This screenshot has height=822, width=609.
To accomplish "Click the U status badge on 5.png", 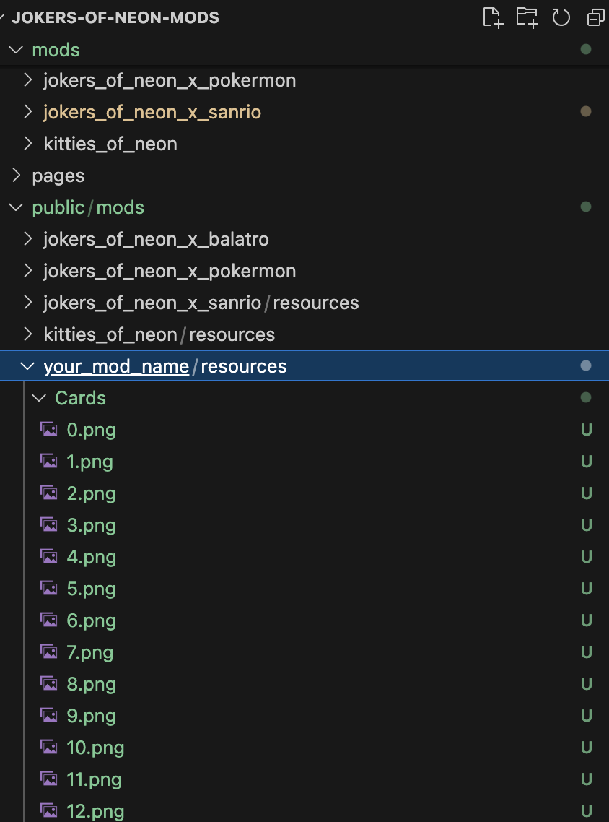I will (587, 588).
